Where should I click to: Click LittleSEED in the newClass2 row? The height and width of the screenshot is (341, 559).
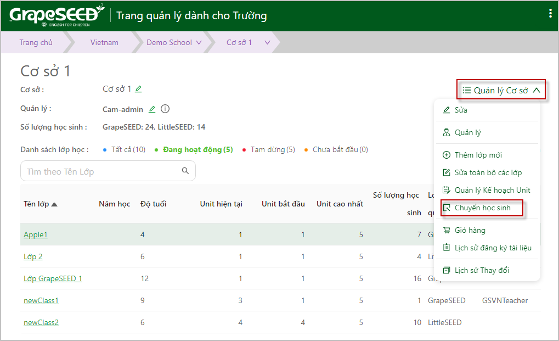pyautogui.click(x=444, y=322)
